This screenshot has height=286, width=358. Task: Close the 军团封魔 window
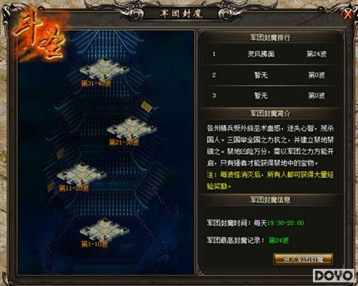(348, 14)
